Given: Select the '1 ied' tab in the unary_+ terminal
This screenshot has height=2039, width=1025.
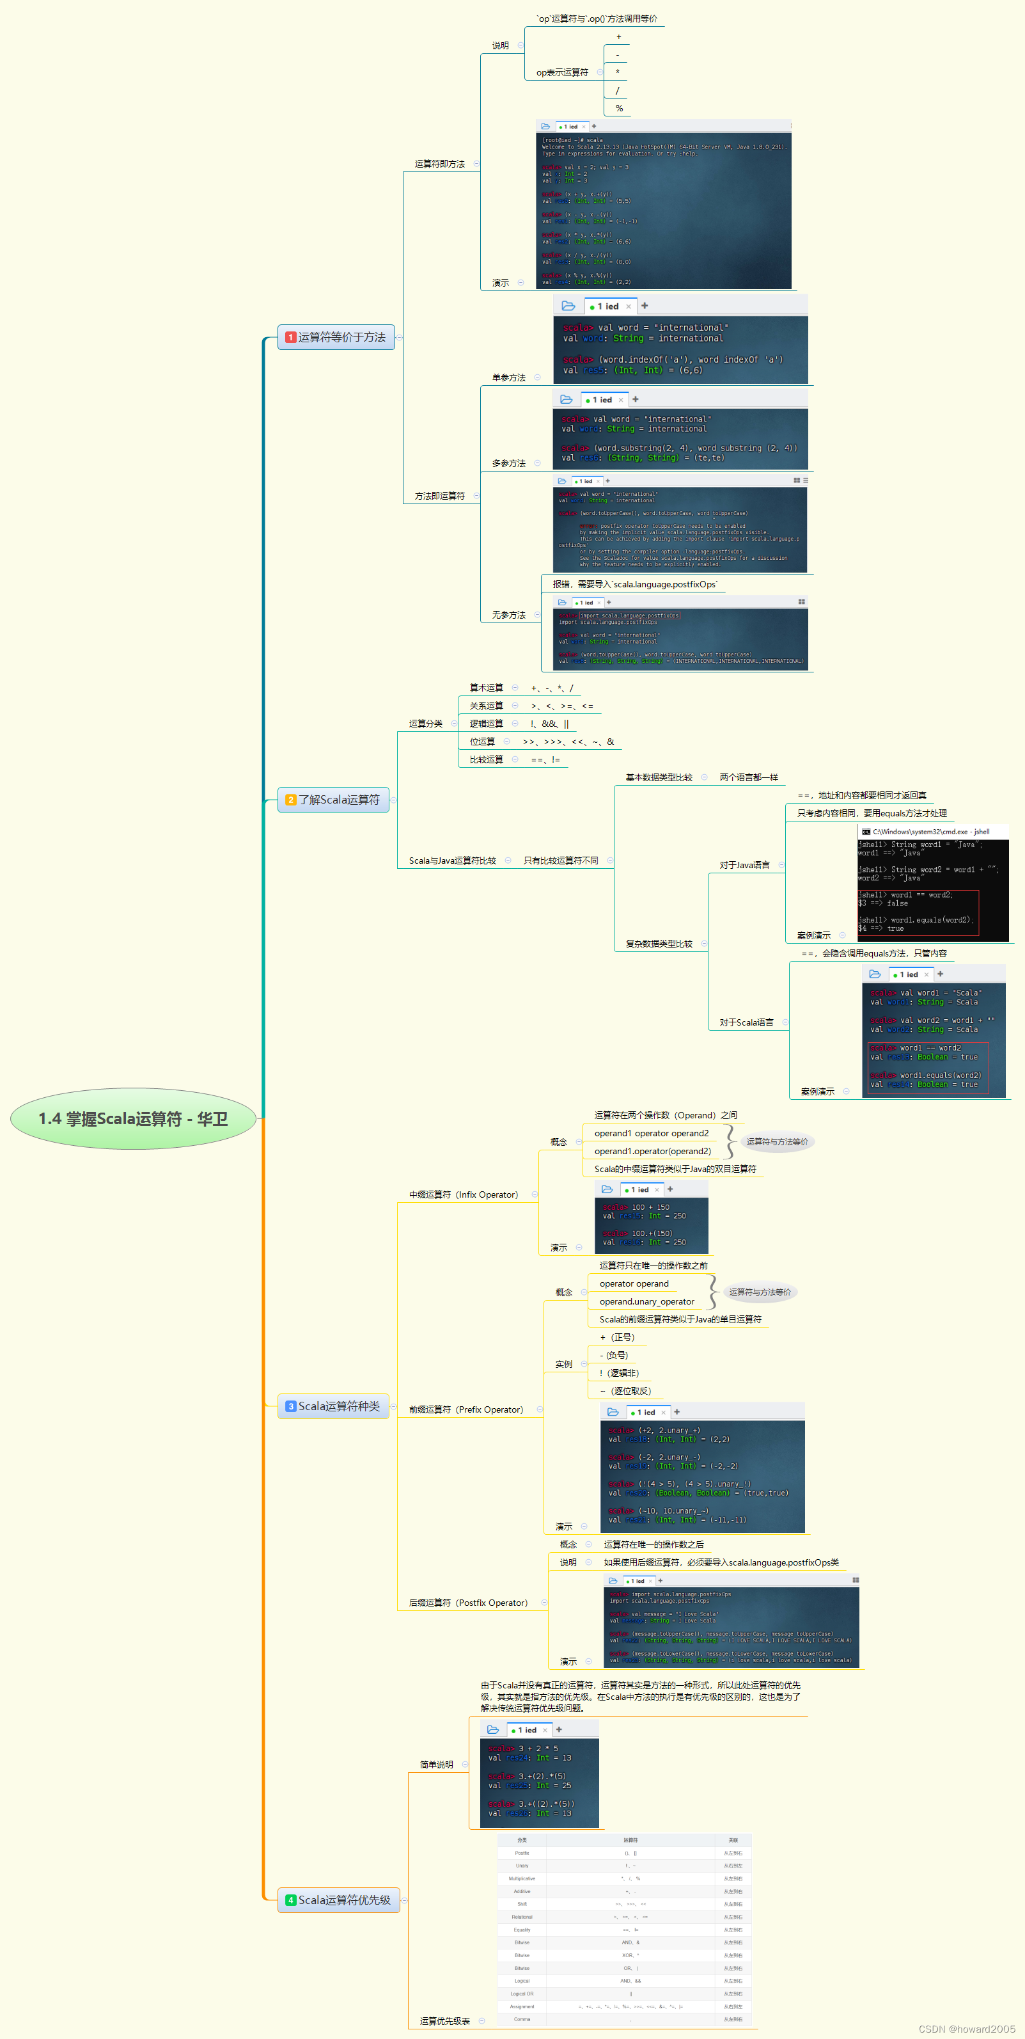Looking at the screenshot, I should 647,1413.
